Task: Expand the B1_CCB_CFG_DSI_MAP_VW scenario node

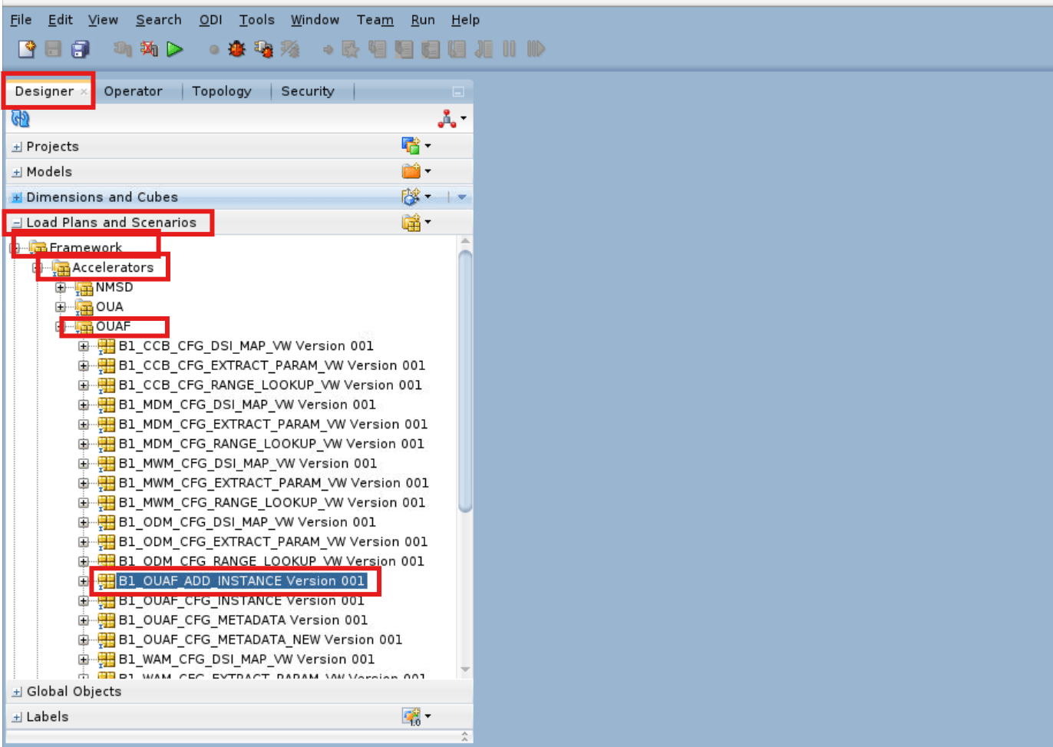Action: [x=84, y=345]
